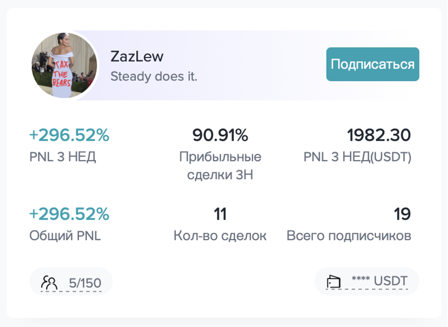This screenshot has width=448, height=327.
Task: Click the Прибыльные сделки 3Н label
Action: point(220,165)
